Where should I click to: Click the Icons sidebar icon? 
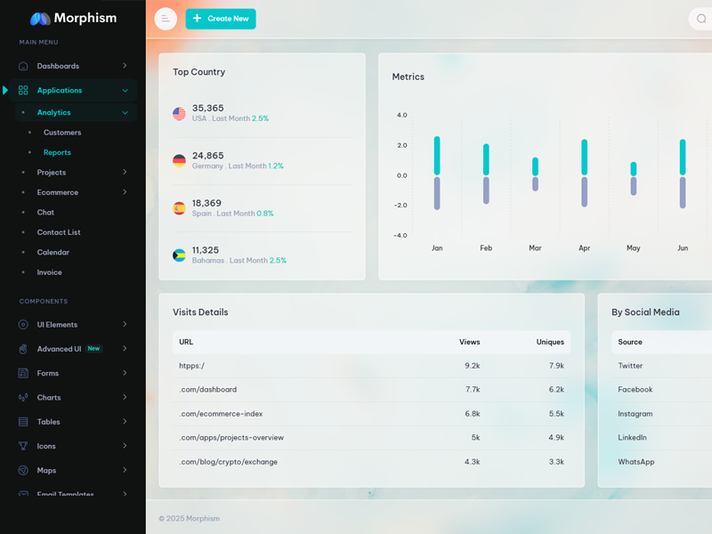(x=23, y=446)
